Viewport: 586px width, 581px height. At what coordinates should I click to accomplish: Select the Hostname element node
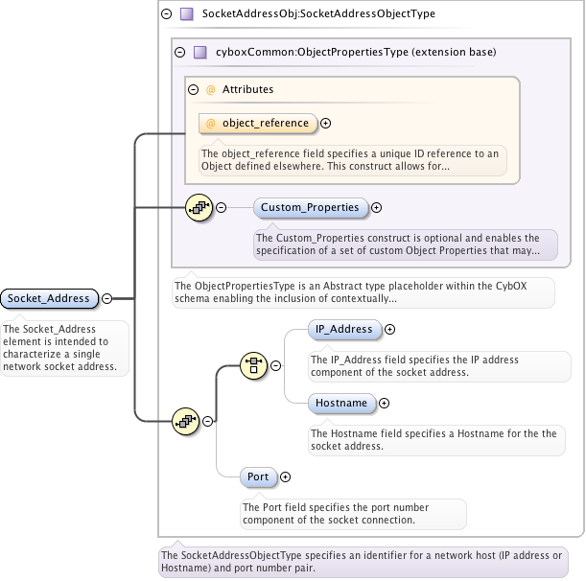(x=341, y=404)
